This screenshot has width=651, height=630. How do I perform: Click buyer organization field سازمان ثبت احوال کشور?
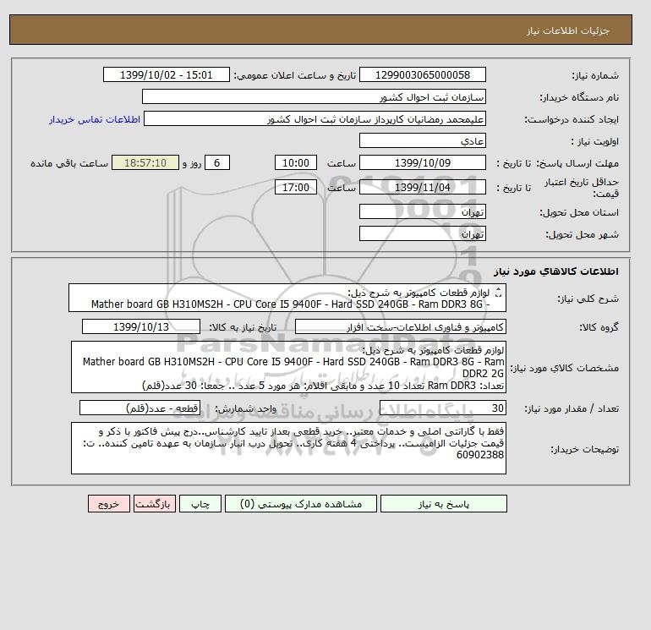pos(314,96)
